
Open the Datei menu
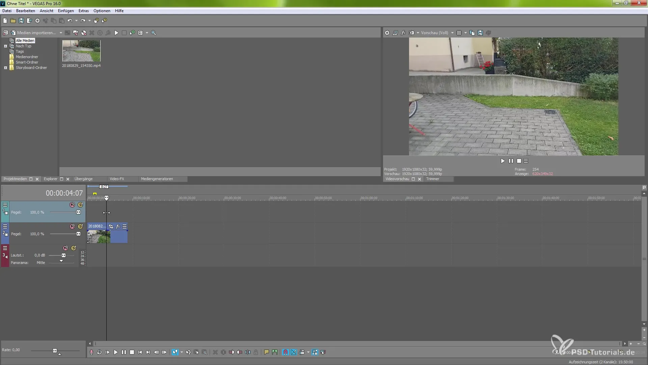[x=7, y=11]
